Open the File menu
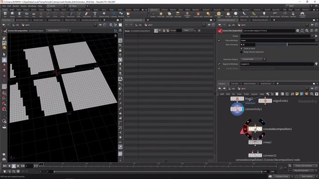 click(x=4, y=6)
